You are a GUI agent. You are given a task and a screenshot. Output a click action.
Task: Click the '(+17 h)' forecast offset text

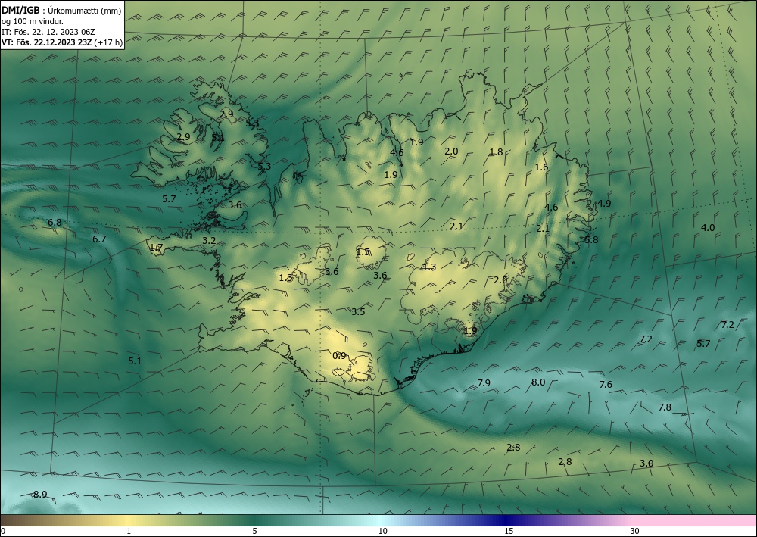tap(108, 42)
